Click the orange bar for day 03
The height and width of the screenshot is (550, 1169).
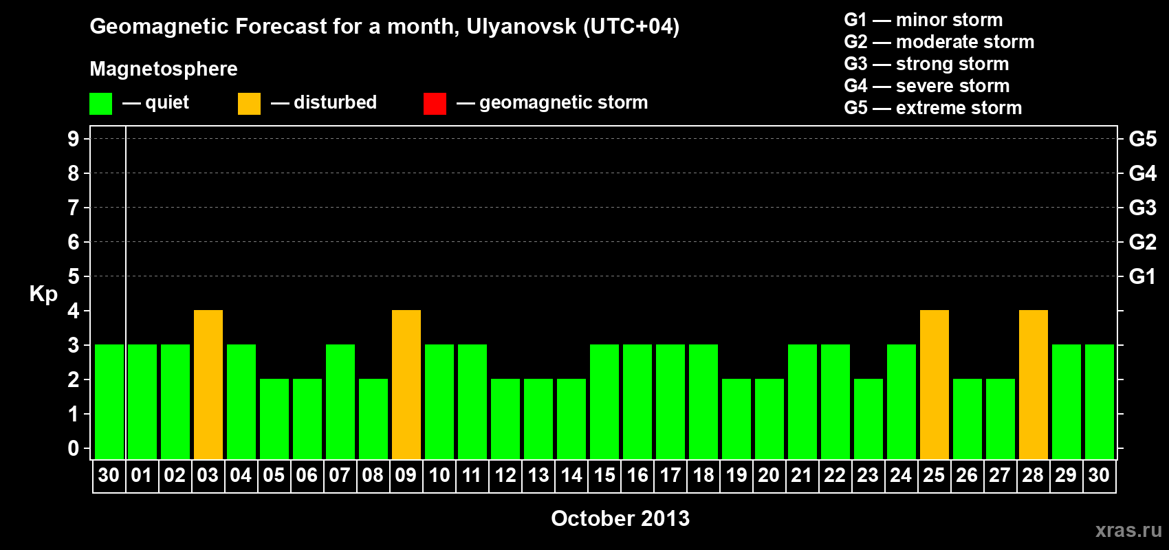208,385
